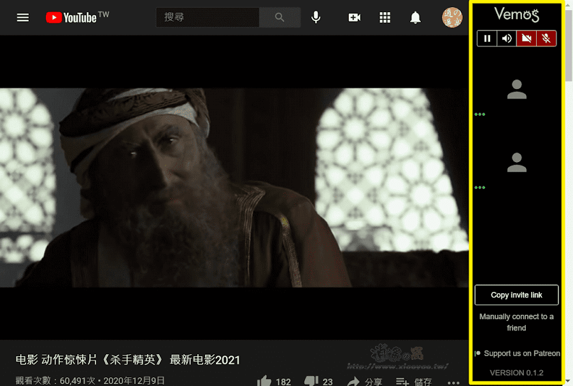
Task: Dislike the video with thumbs down
Action: [x=311, y=382]
